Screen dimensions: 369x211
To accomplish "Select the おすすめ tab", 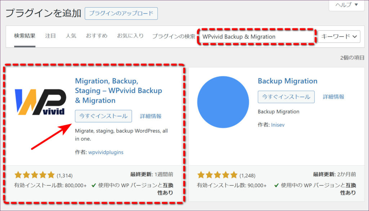I will click(97, 36).
